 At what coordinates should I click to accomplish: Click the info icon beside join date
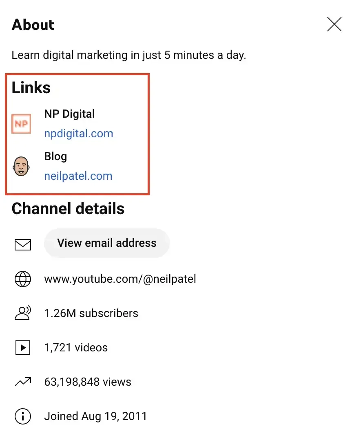pyautogui.click(x=23, y=416)
